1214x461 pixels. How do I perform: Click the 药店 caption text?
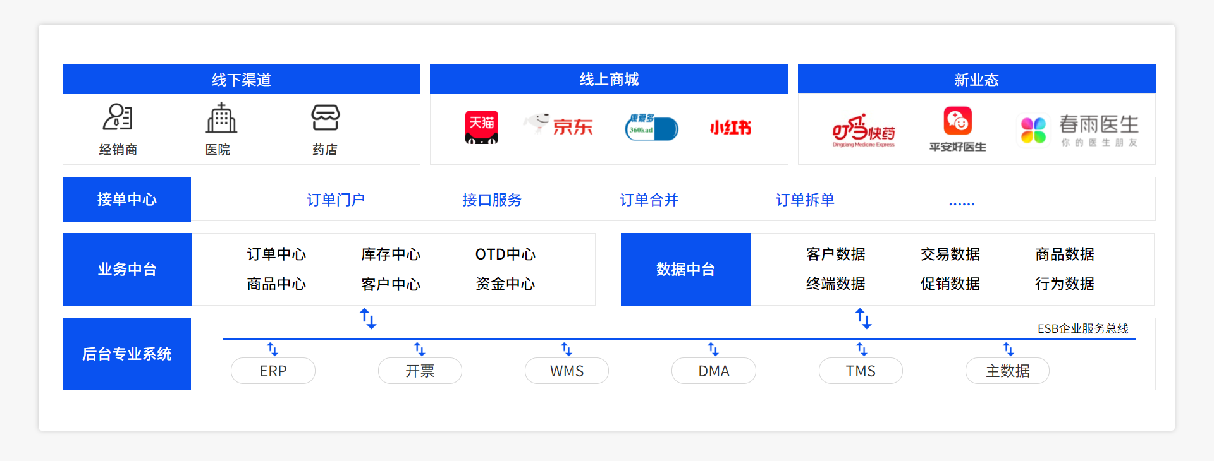(x=325, y=150)
